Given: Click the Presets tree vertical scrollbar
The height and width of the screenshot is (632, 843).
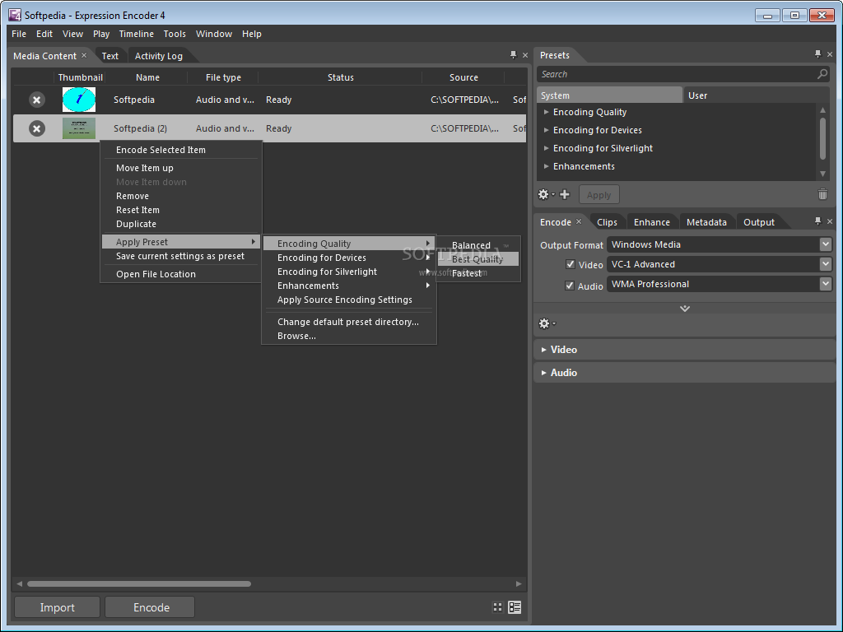Looking at the screenshot, I should point(822,138).
